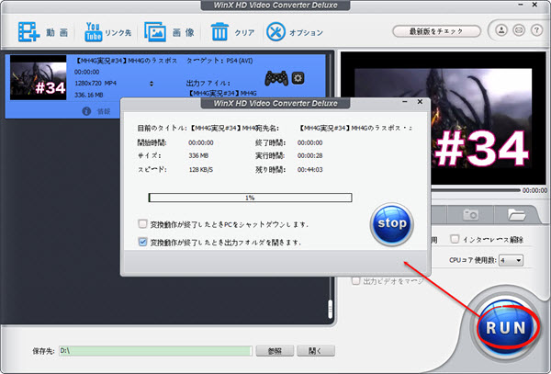The height and width of the screenshot is (374, 551).
Task: Click the preview playback seek bar
Action: tap(474, 190)
